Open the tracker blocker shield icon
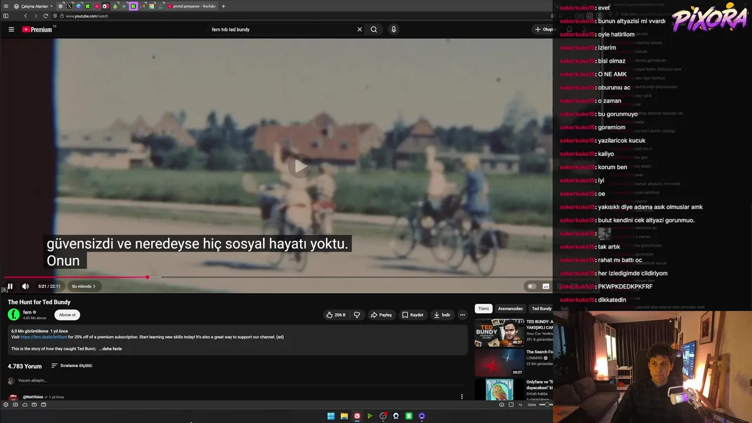Viewport: 752px width, 423px height. [55, 16]
